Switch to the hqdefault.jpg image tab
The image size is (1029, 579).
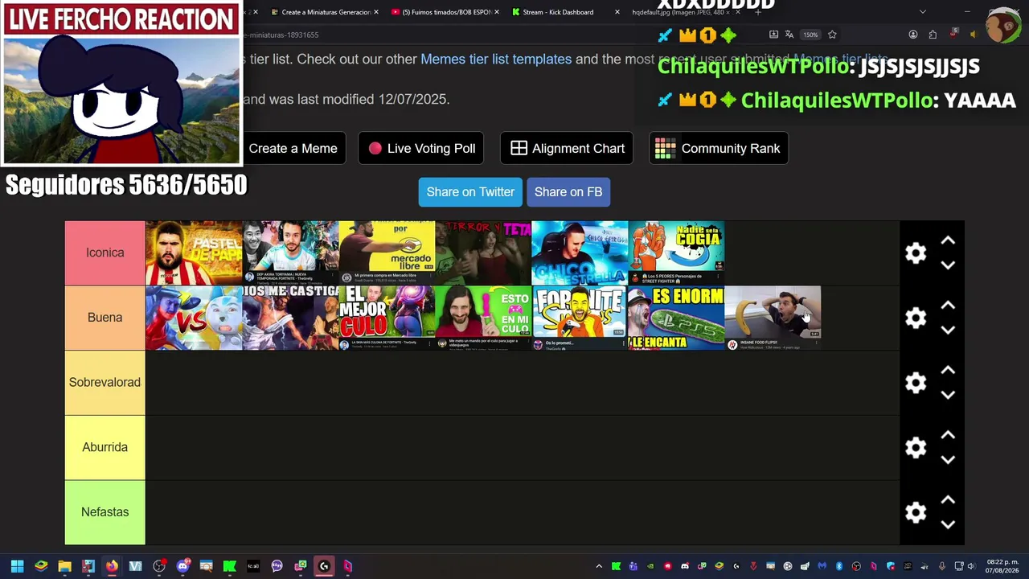click(684, 12)
